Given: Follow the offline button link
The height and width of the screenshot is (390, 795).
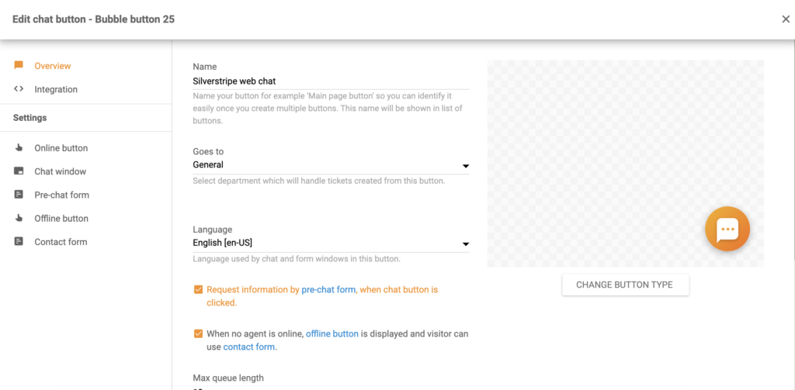Looking at the screenshot, I should 332,334.
